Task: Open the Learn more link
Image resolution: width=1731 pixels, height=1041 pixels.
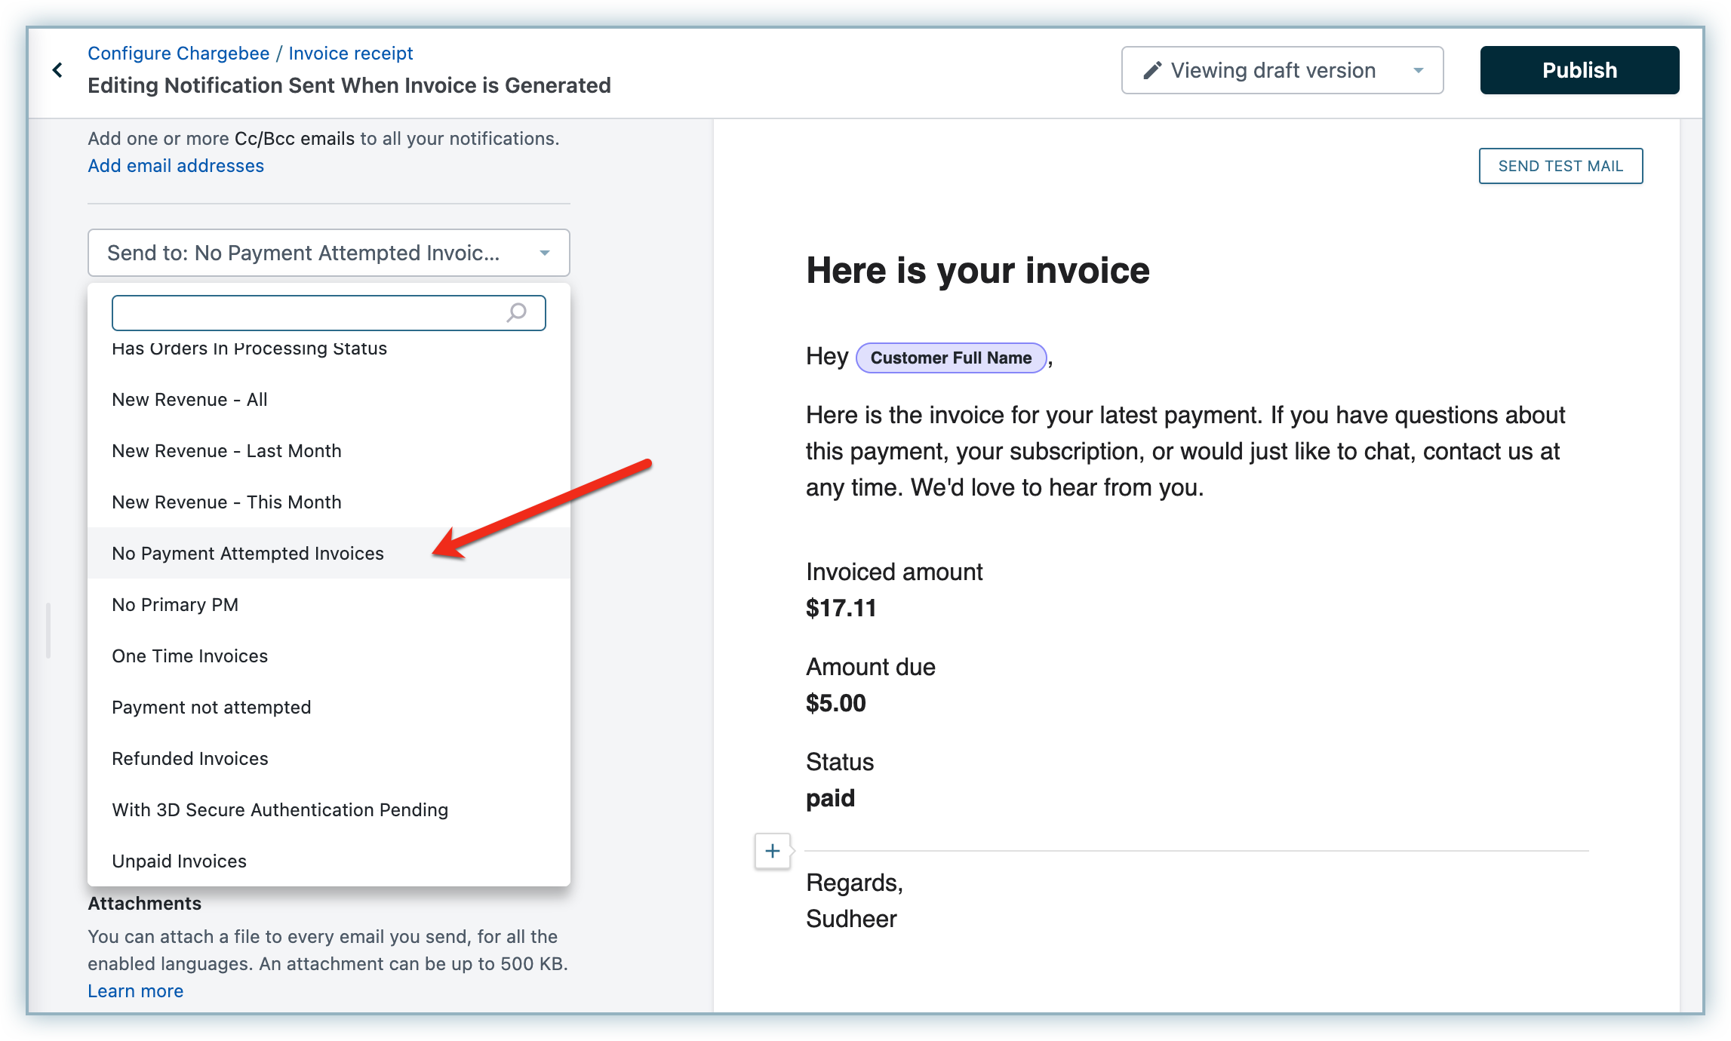Action: point(135,991)
